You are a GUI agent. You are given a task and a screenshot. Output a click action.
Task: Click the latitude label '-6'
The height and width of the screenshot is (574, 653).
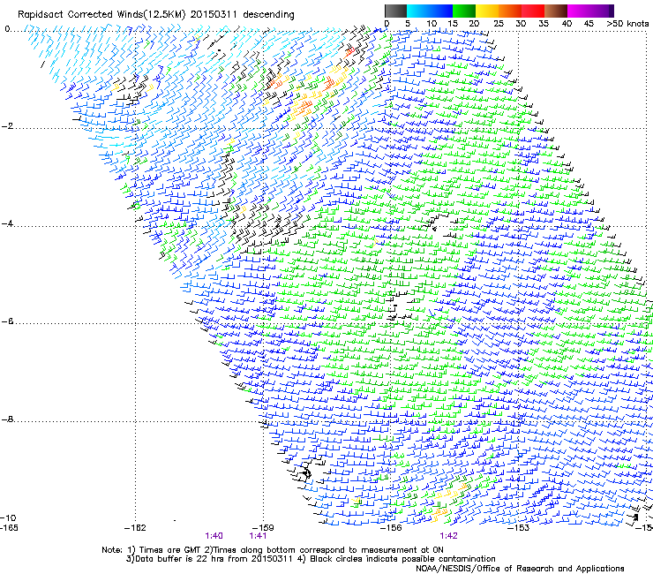tap(7, 321)
